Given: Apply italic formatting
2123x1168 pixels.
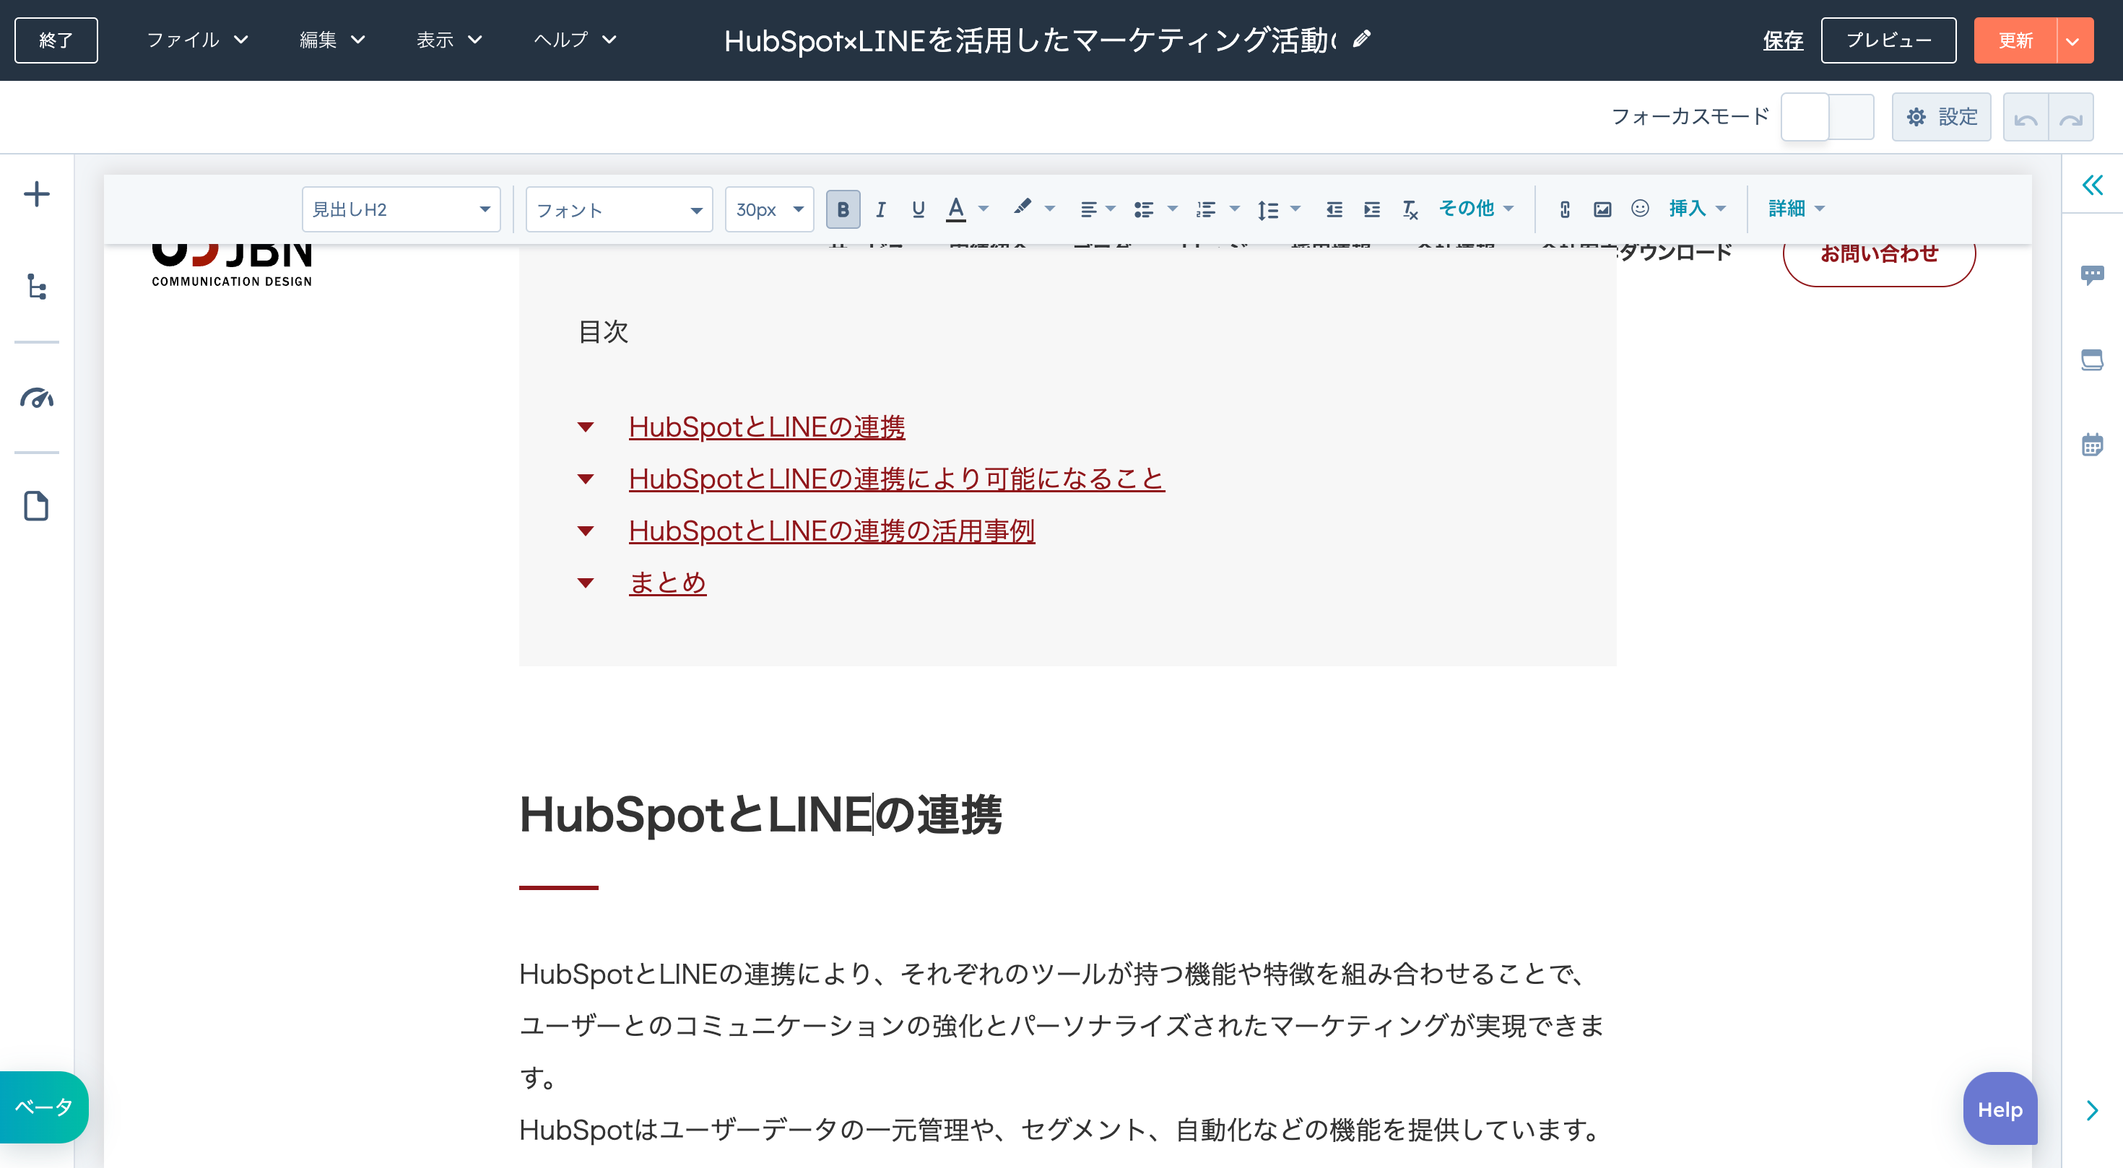Looking at the screenshot, I should (880, 209).
